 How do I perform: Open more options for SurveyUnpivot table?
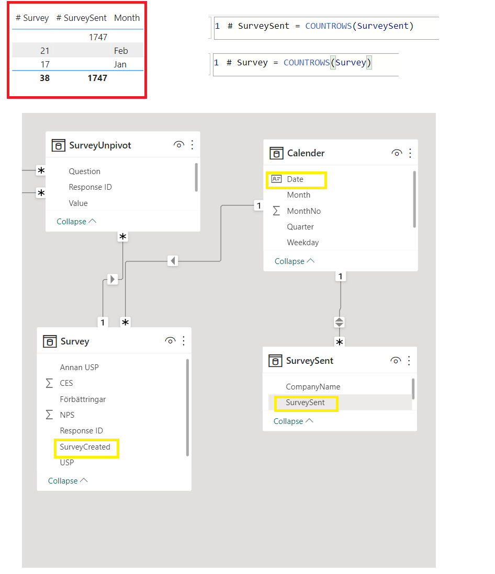point(193,145)
